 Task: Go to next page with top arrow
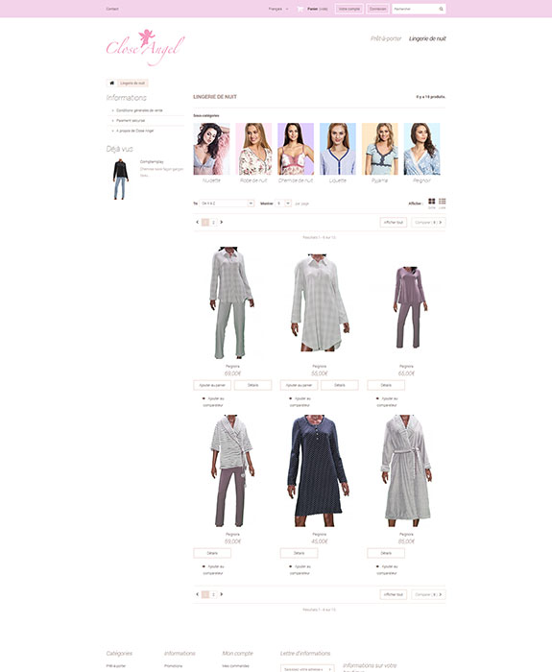tap(221, 222)
